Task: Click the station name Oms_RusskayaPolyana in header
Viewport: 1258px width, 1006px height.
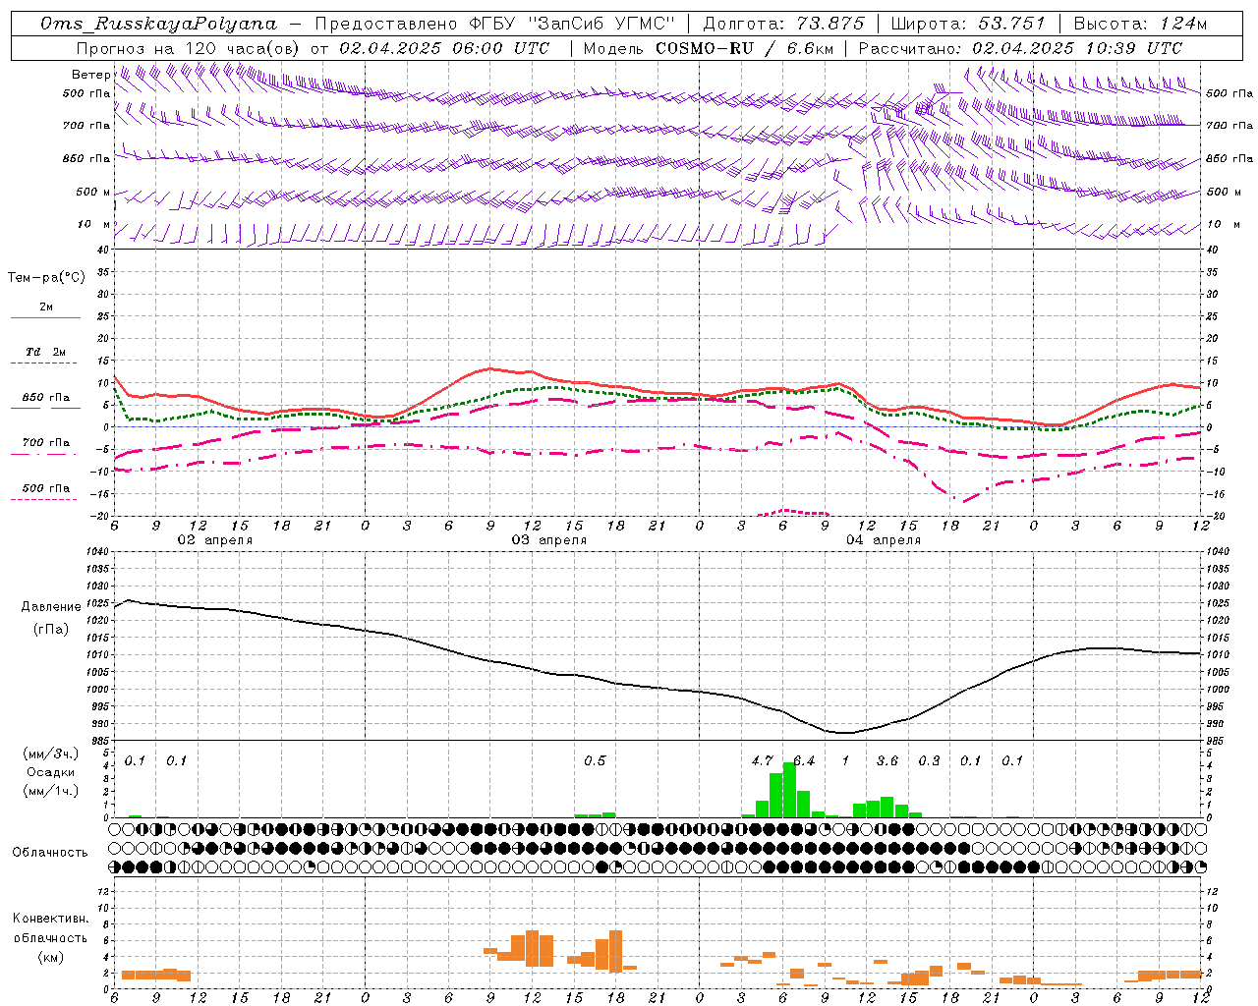Action: click(159, 24)
